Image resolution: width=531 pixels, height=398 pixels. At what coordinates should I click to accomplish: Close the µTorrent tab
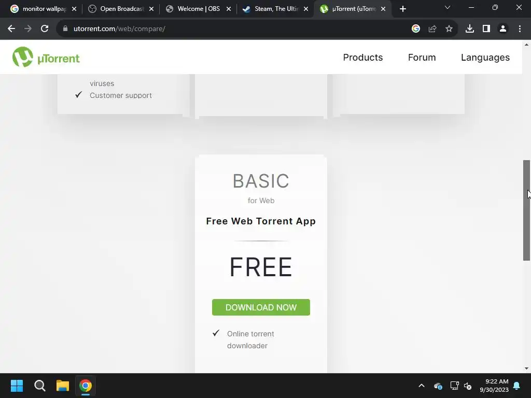[x=383, y=9]
